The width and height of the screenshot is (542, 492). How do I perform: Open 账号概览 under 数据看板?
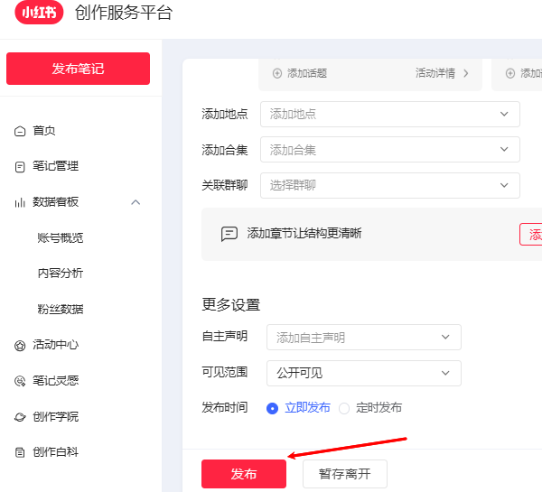click(x=61, y=238)
